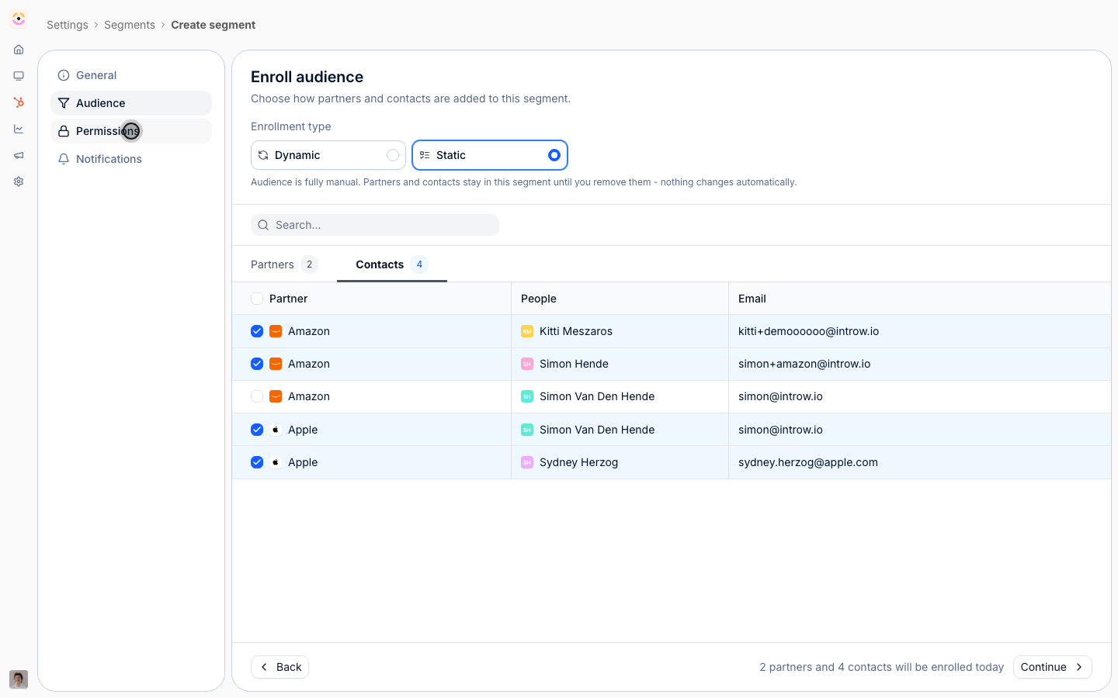Toggle the select-all checkbox in Partner header

tap(257, 299)
